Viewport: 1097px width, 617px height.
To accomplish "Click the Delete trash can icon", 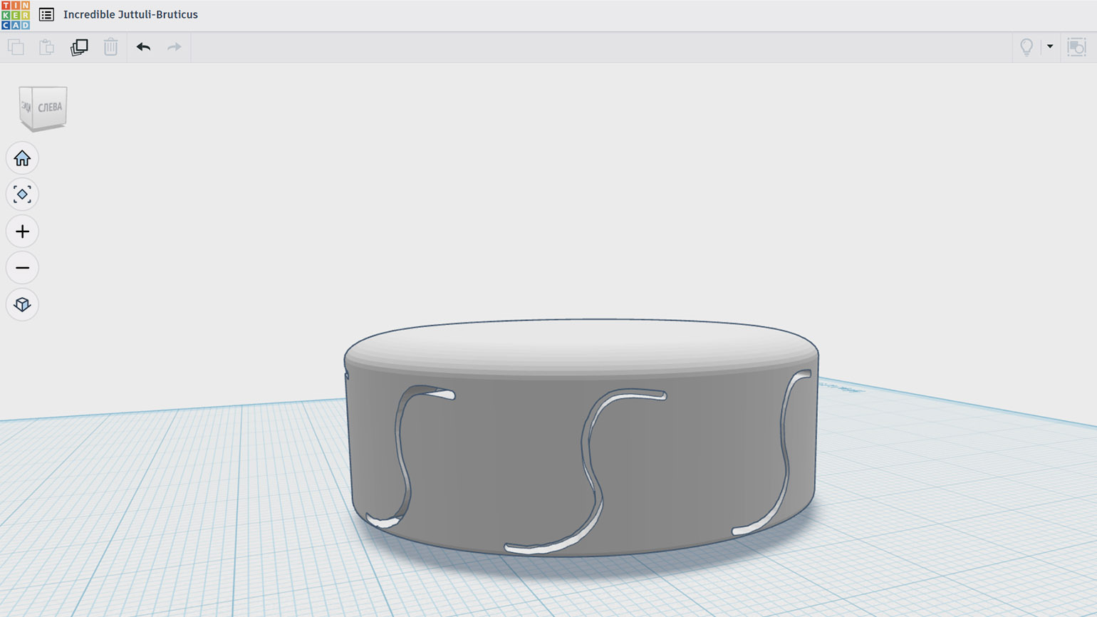I will click(x=110, y=48).
